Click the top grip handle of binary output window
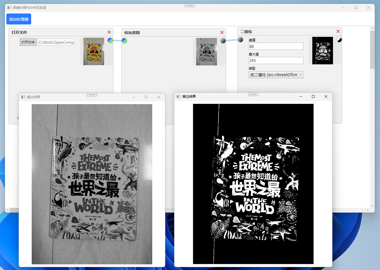Screen dimensions: 380x270 [x=253, y=94]
